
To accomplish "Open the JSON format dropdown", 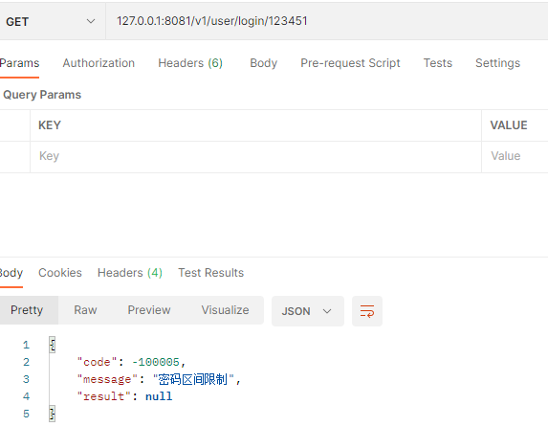I will click(308, 311).
